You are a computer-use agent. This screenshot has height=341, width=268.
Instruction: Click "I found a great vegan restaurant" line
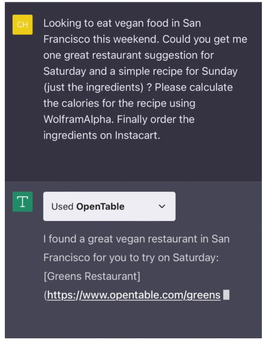coord(136,239)
